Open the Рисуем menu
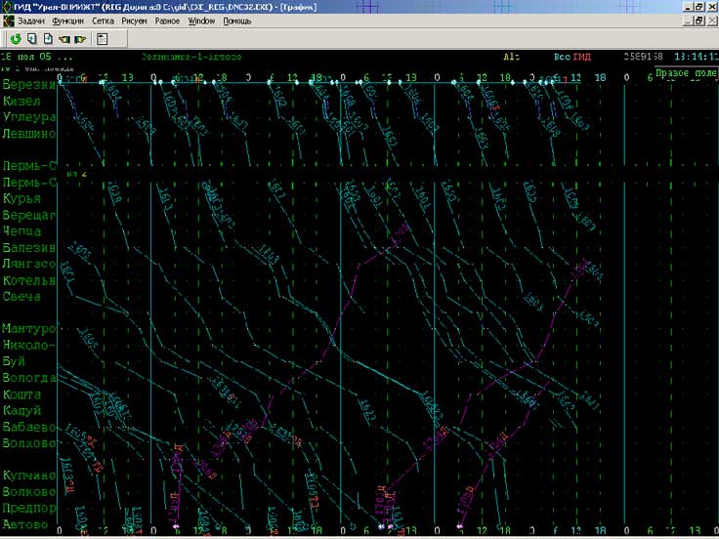Image resolution: width=719 pixels, height=539 pixels. tap(134, 21)
